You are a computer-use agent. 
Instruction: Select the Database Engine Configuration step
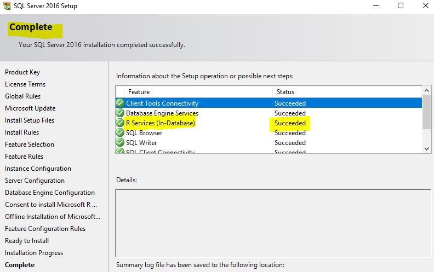50,193
